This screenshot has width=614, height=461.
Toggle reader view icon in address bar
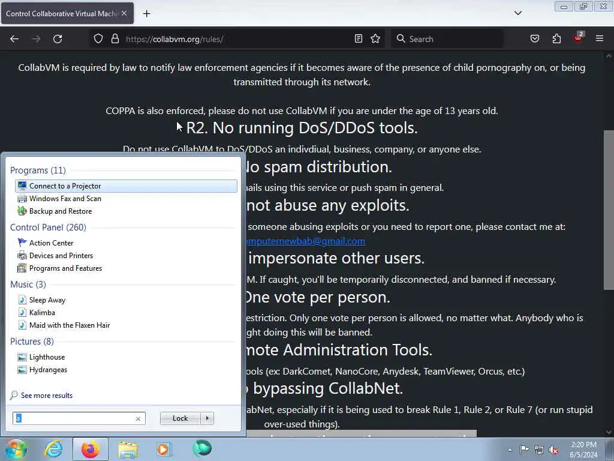tap(359, 39)
